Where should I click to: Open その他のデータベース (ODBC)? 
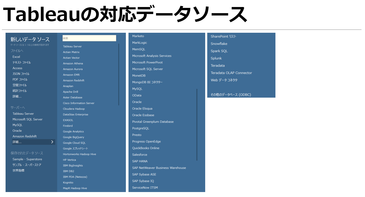(x=231, y=95)
